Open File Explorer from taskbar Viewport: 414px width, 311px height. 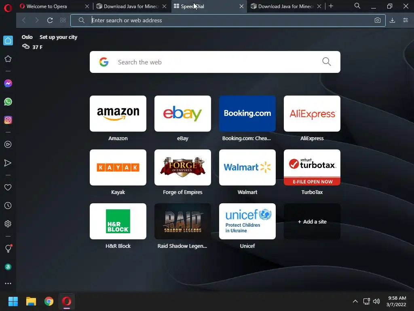click(31, 301)
